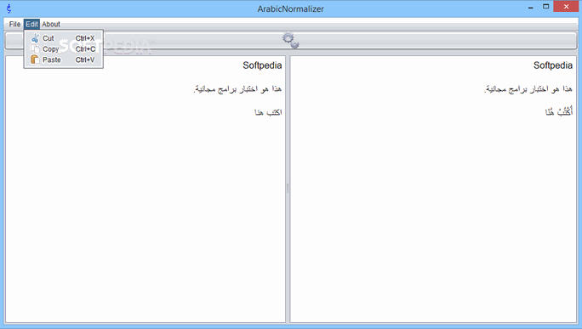Maximize the ArabicNormalizer window
The image size is (582, 329).
(x=545, y=7)
